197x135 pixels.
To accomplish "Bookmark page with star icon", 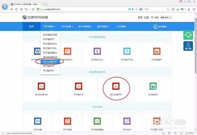I will [x=33, y=9].
